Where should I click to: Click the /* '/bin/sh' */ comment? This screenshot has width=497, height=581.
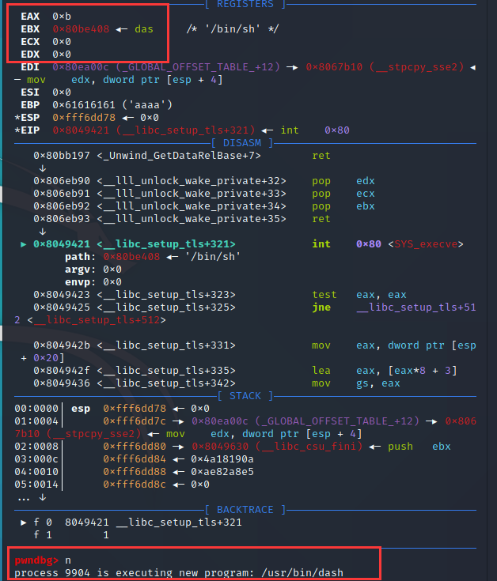[x=233, y=29]
